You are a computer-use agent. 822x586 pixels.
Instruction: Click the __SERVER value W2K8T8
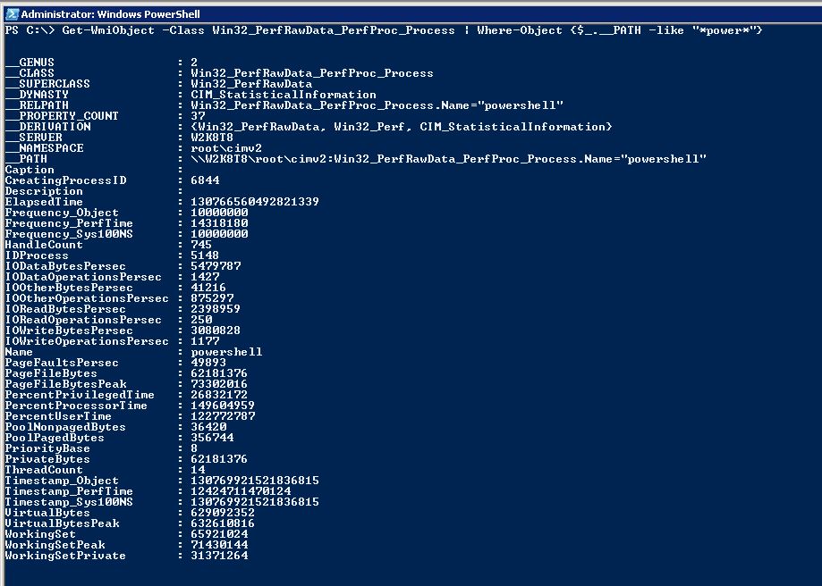point(212,138)
